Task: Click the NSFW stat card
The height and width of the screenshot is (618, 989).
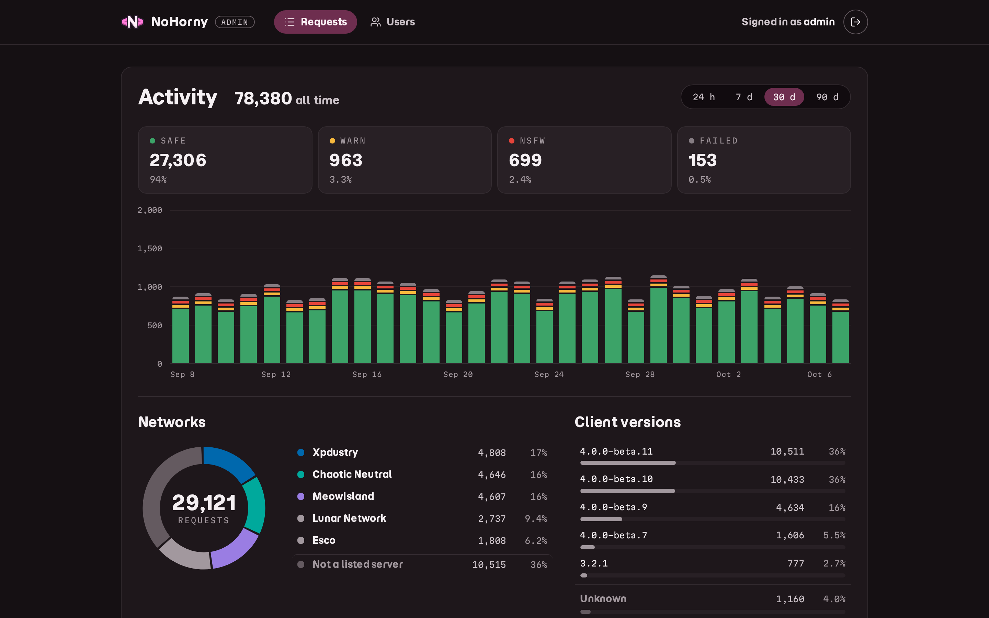Action: point(584,160)
